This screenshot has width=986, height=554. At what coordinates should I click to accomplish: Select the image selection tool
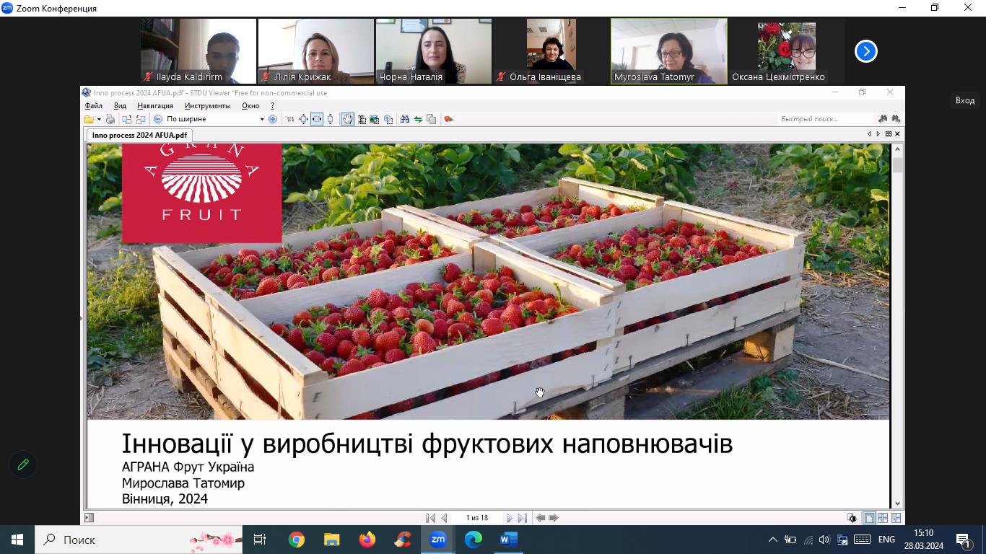pyautogui.click(x=374, y=119)
